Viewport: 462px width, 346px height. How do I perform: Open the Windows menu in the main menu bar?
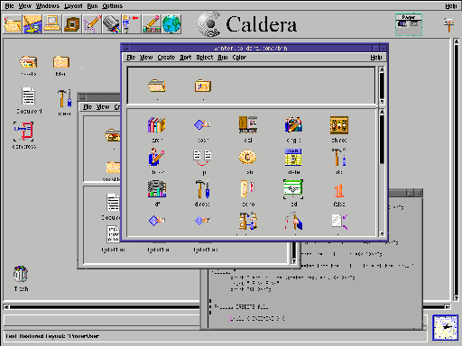coord(48,6)
